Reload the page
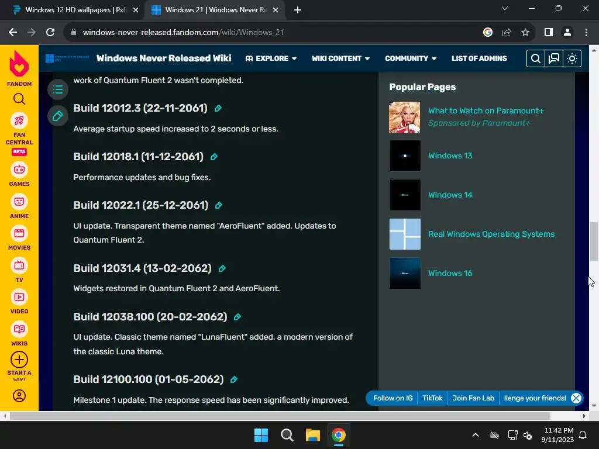This screenshot has width=599, height=449. [x=50, y=33]
